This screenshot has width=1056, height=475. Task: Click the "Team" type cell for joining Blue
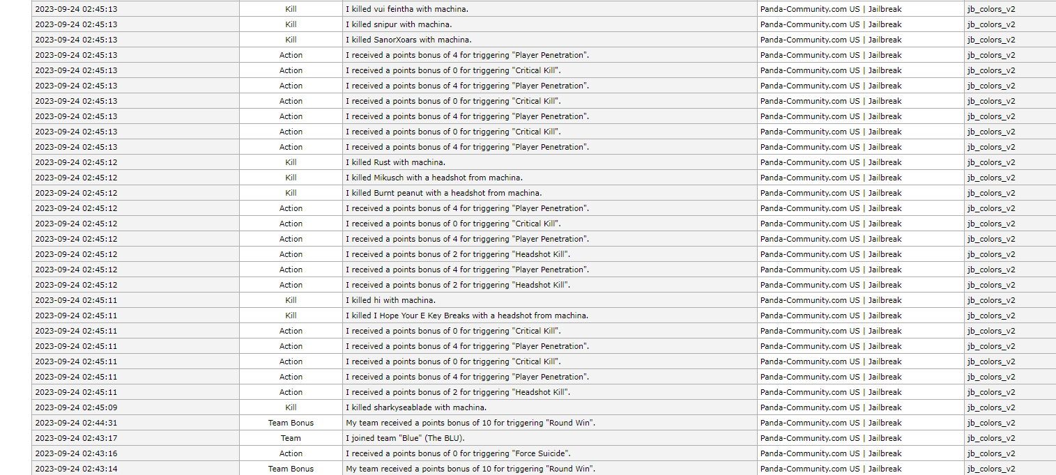point(291,438)
